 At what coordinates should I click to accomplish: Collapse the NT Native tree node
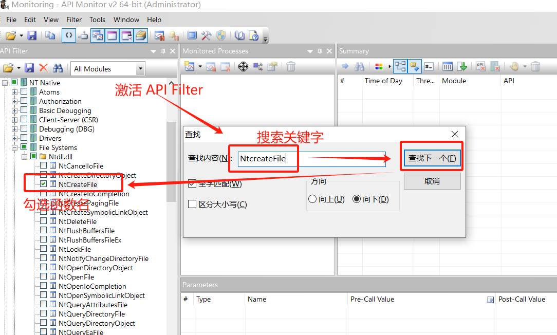(5, 83)
